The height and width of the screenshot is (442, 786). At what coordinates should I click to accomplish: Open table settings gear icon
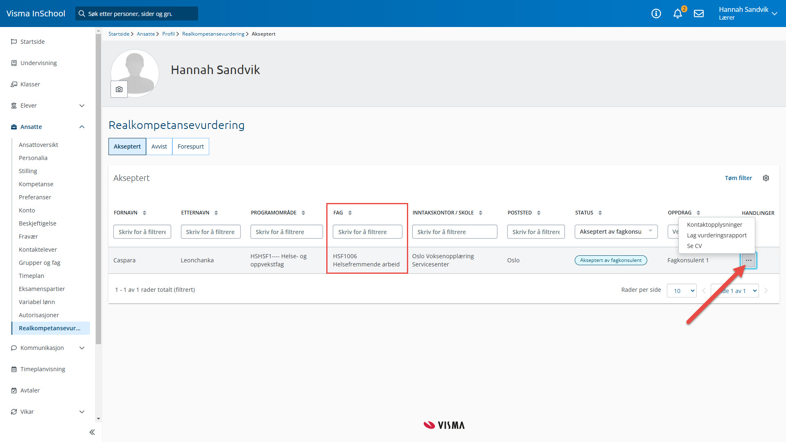click(766, 178)
